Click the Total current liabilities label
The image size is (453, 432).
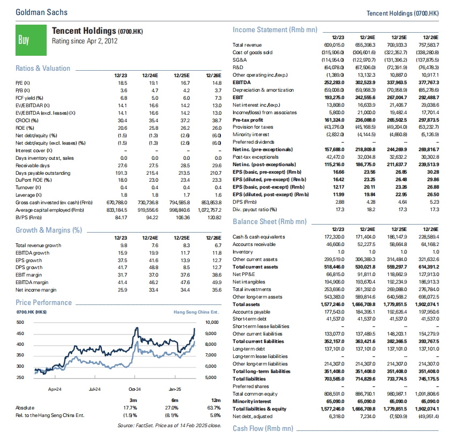258,341
